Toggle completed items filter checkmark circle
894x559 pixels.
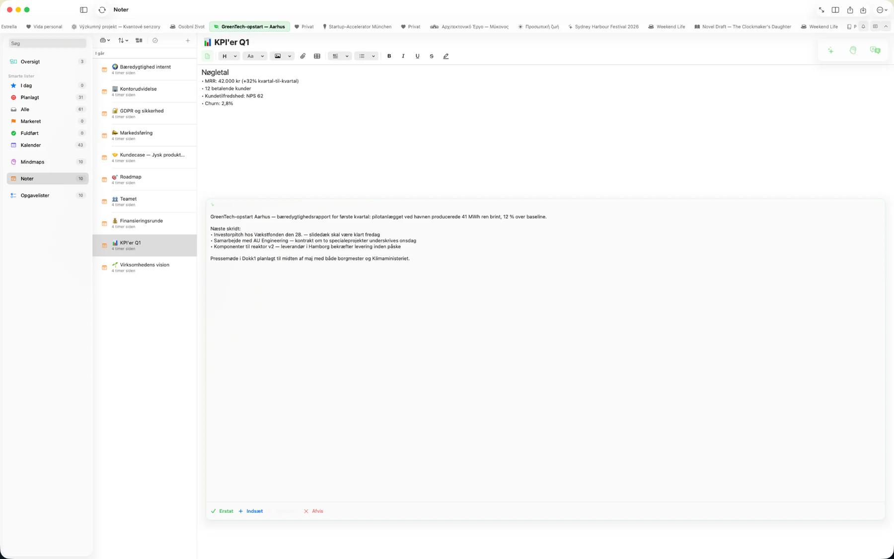coord(155,41)
